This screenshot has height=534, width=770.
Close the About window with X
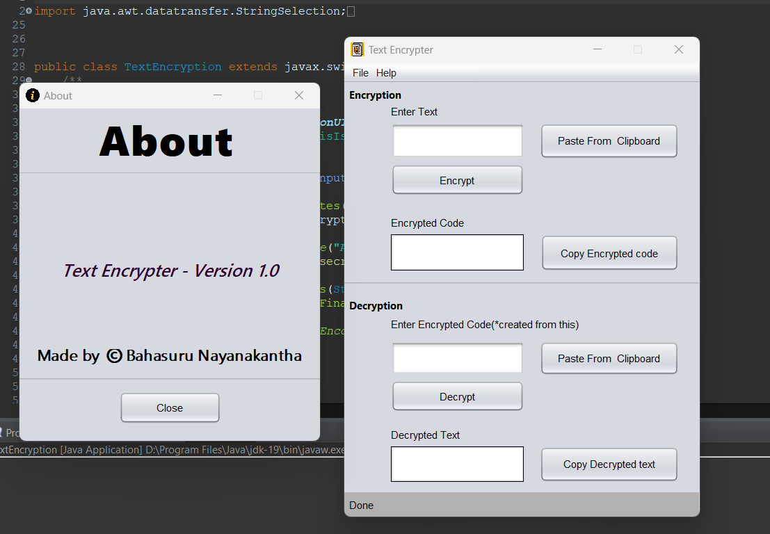[299, 95]
